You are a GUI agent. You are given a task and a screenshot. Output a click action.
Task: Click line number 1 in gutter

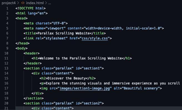pyautogui.click(x=7, y=8)
